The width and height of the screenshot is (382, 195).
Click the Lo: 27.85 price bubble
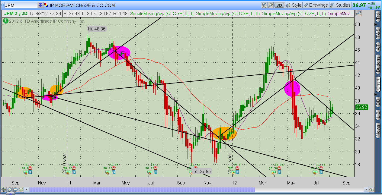201,171
